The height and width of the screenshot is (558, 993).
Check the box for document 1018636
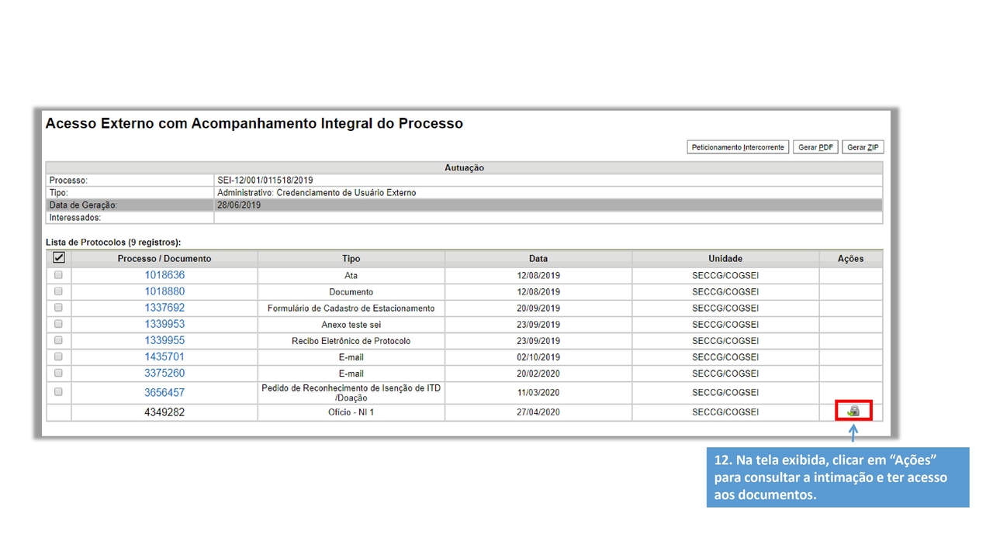pos(58,275)
